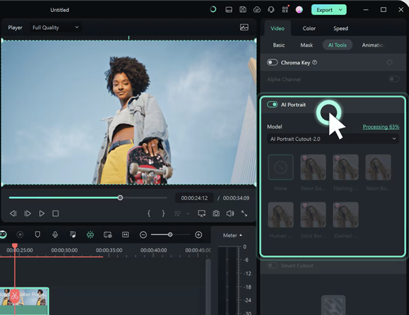This screenshot has height=315, width=409.
Task: Open the add-to-timeline options chevron
Action: click(188, 214)
